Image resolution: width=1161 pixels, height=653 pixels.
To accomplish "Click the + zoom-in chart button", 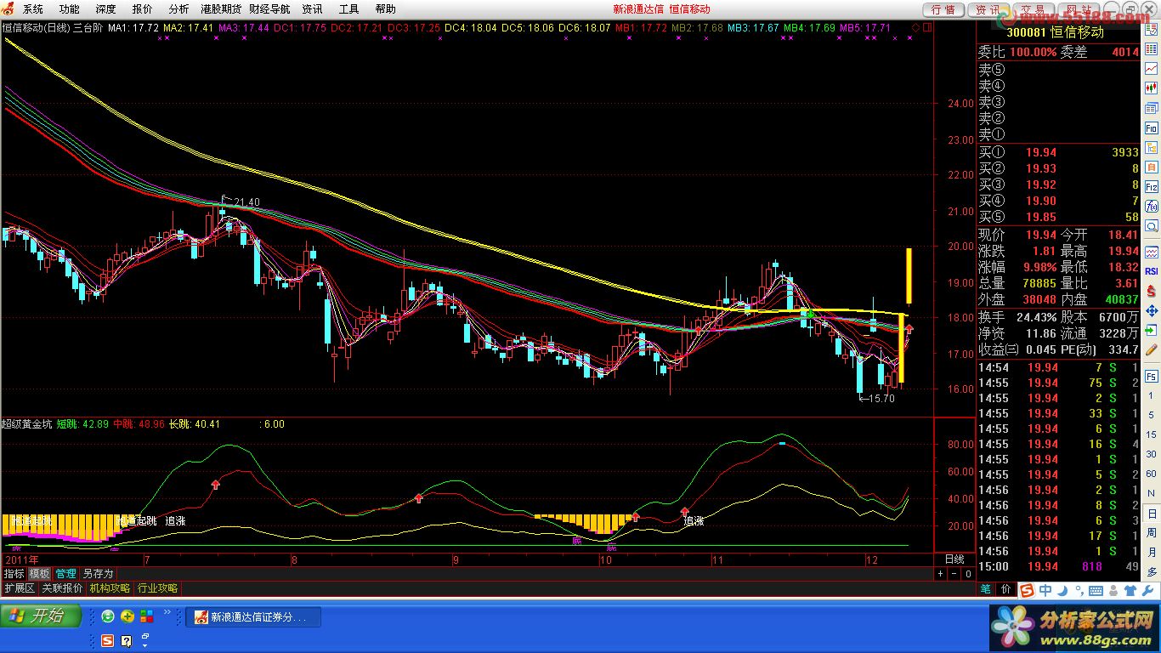I will 941,573.
